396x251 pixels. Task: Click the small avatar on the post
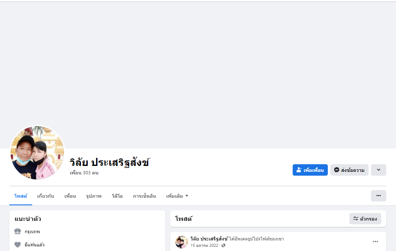(181, 242)
